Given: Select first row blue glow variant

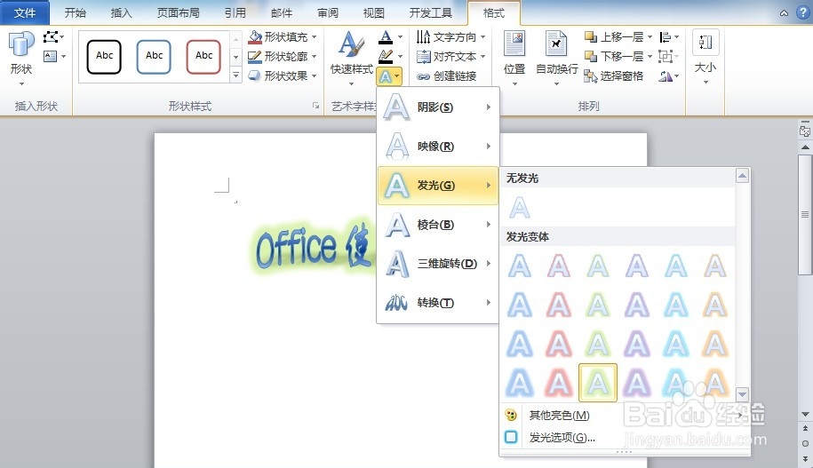Looking at the screenshot, I should 520,266.
